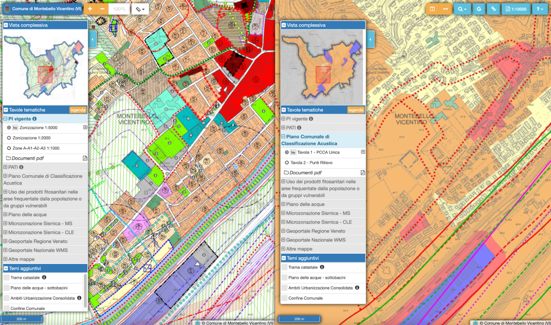Viewport: 551px width, 325px height.
Task: Click the legenda link in Tavole tematiche
Action: pyautogui.click(x=79, y=109)
